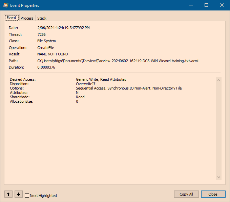Click the Tacview .acmi file path
This screenshot has height=202, width=230.
point(118,61)
